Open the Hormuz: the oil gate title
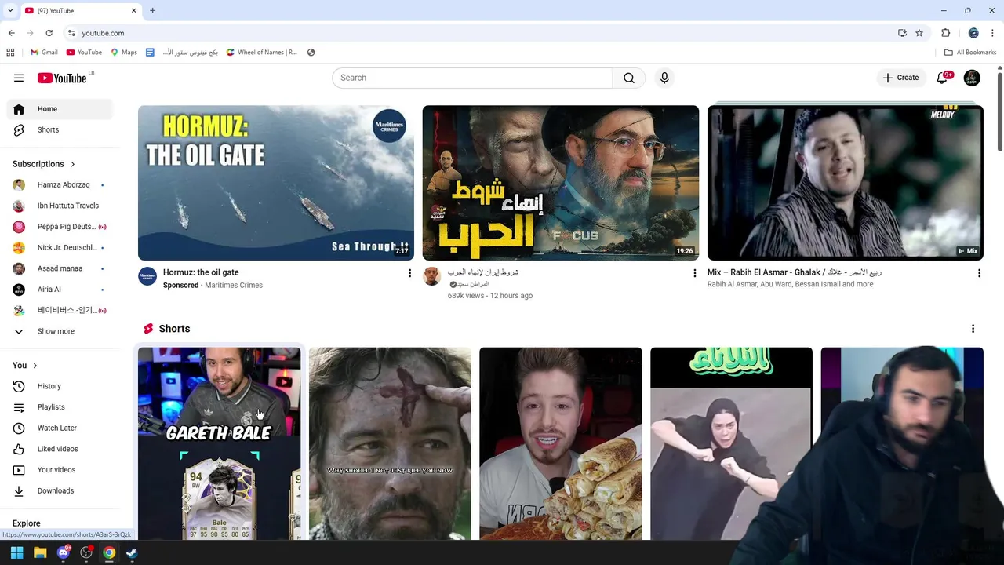The width and height of the screenshot is (1004, 565). [x=201, y=272]
